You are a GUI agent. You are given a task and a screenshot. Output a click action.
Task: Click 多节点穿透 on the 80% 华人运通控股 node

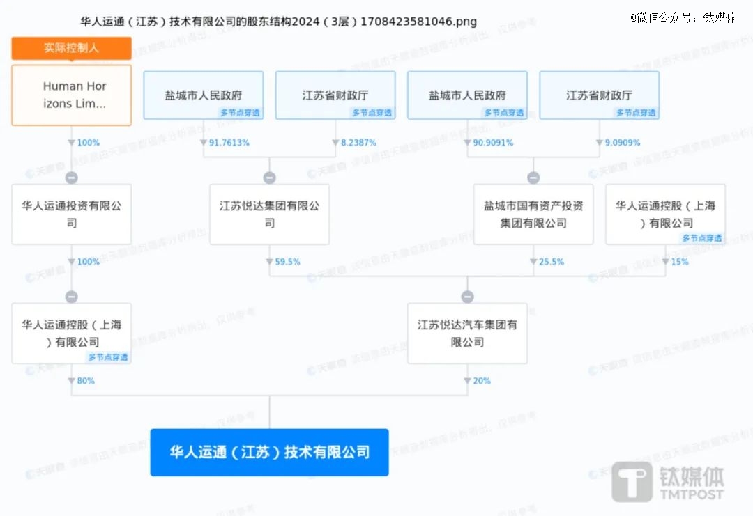(108, 357)
